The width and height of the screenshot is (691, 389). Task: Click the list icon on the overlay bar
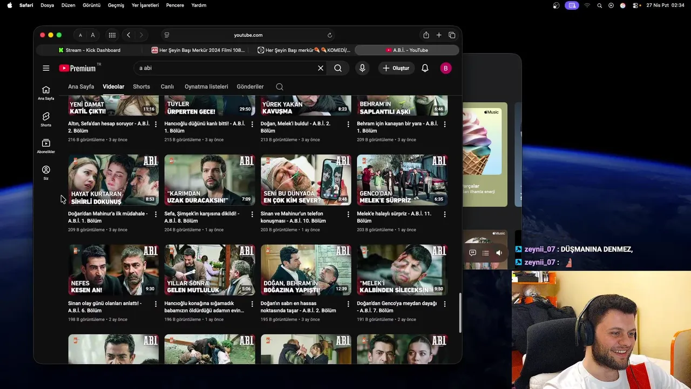[485, 253]
